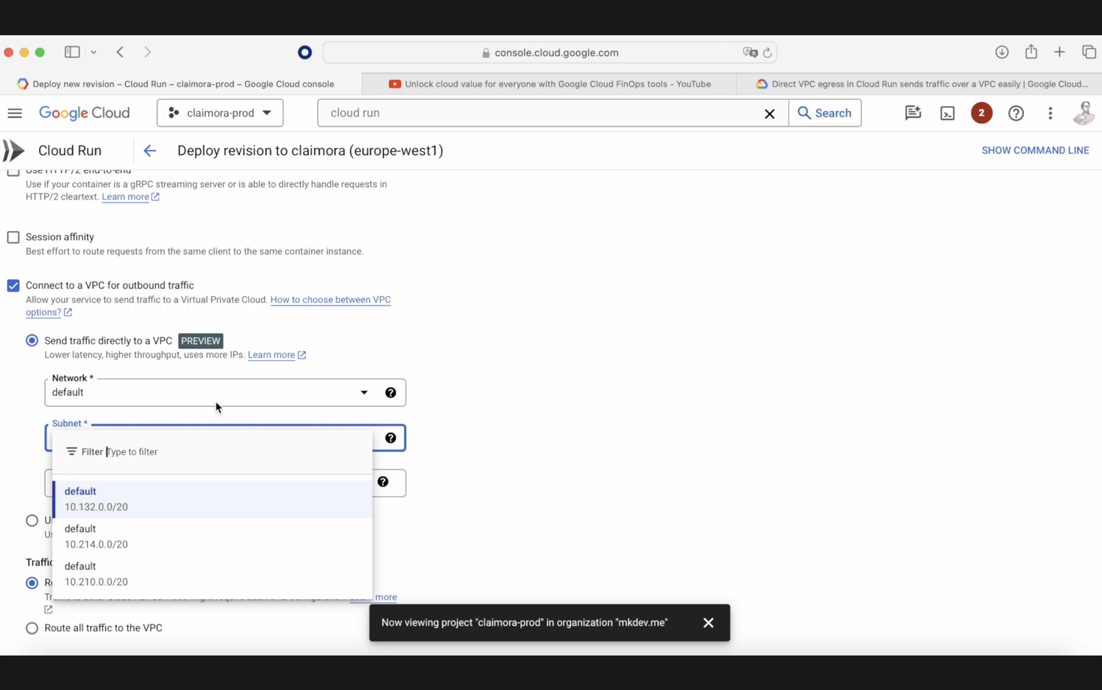Select Route all traffic to the VPC

click(x=32, y=628)
